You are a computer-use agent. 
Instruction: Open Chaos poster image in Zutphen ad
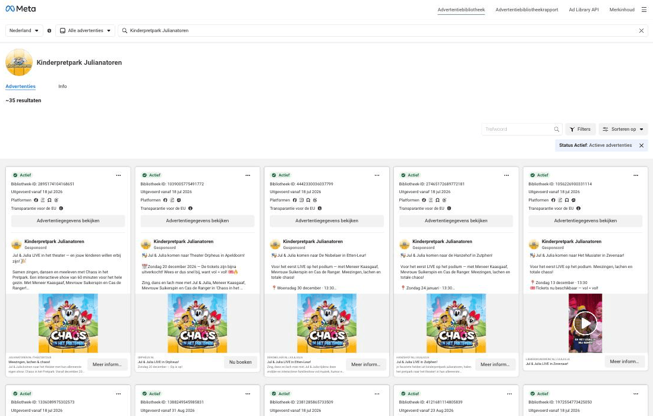(x=456, y=323)
